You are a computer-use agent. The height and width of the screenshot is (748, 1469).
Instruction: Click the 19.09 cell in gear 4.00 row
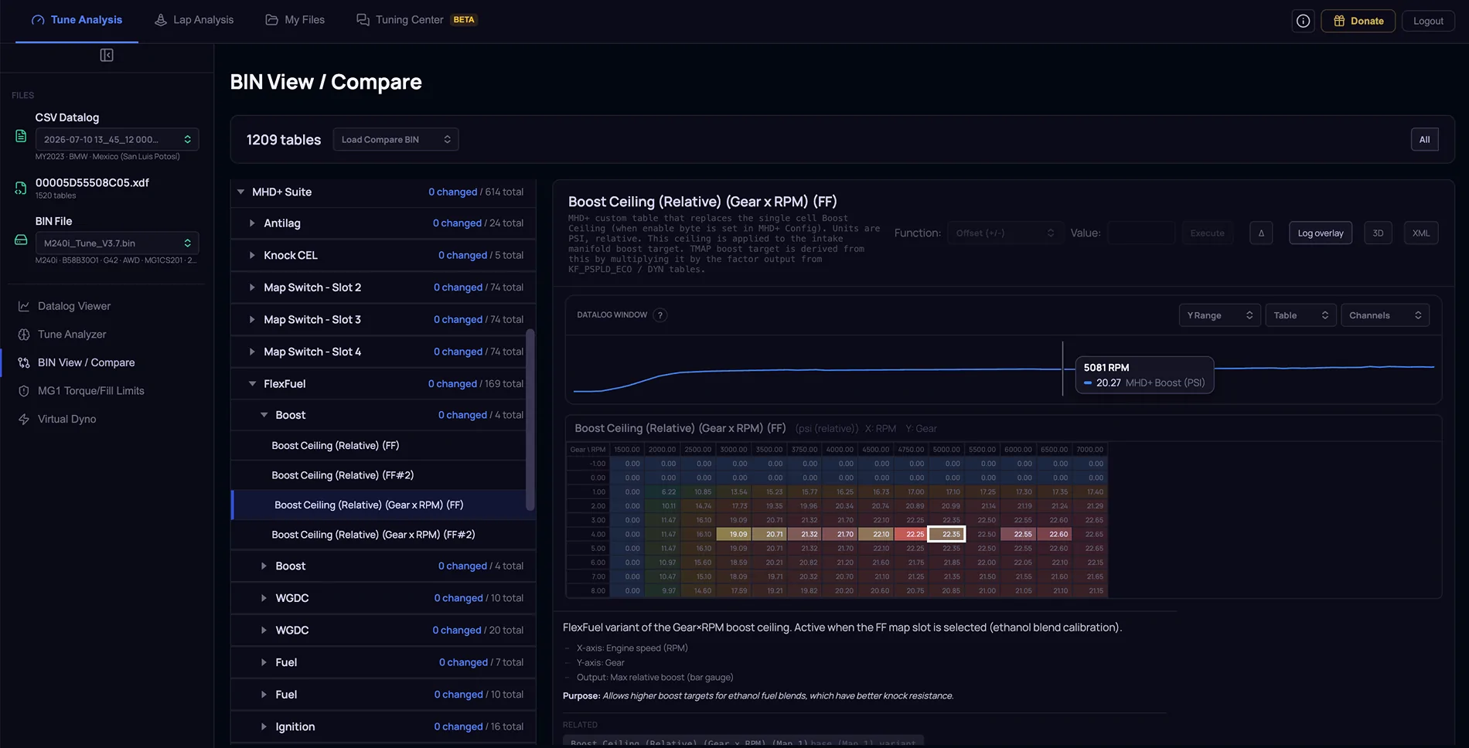point(734,534)
